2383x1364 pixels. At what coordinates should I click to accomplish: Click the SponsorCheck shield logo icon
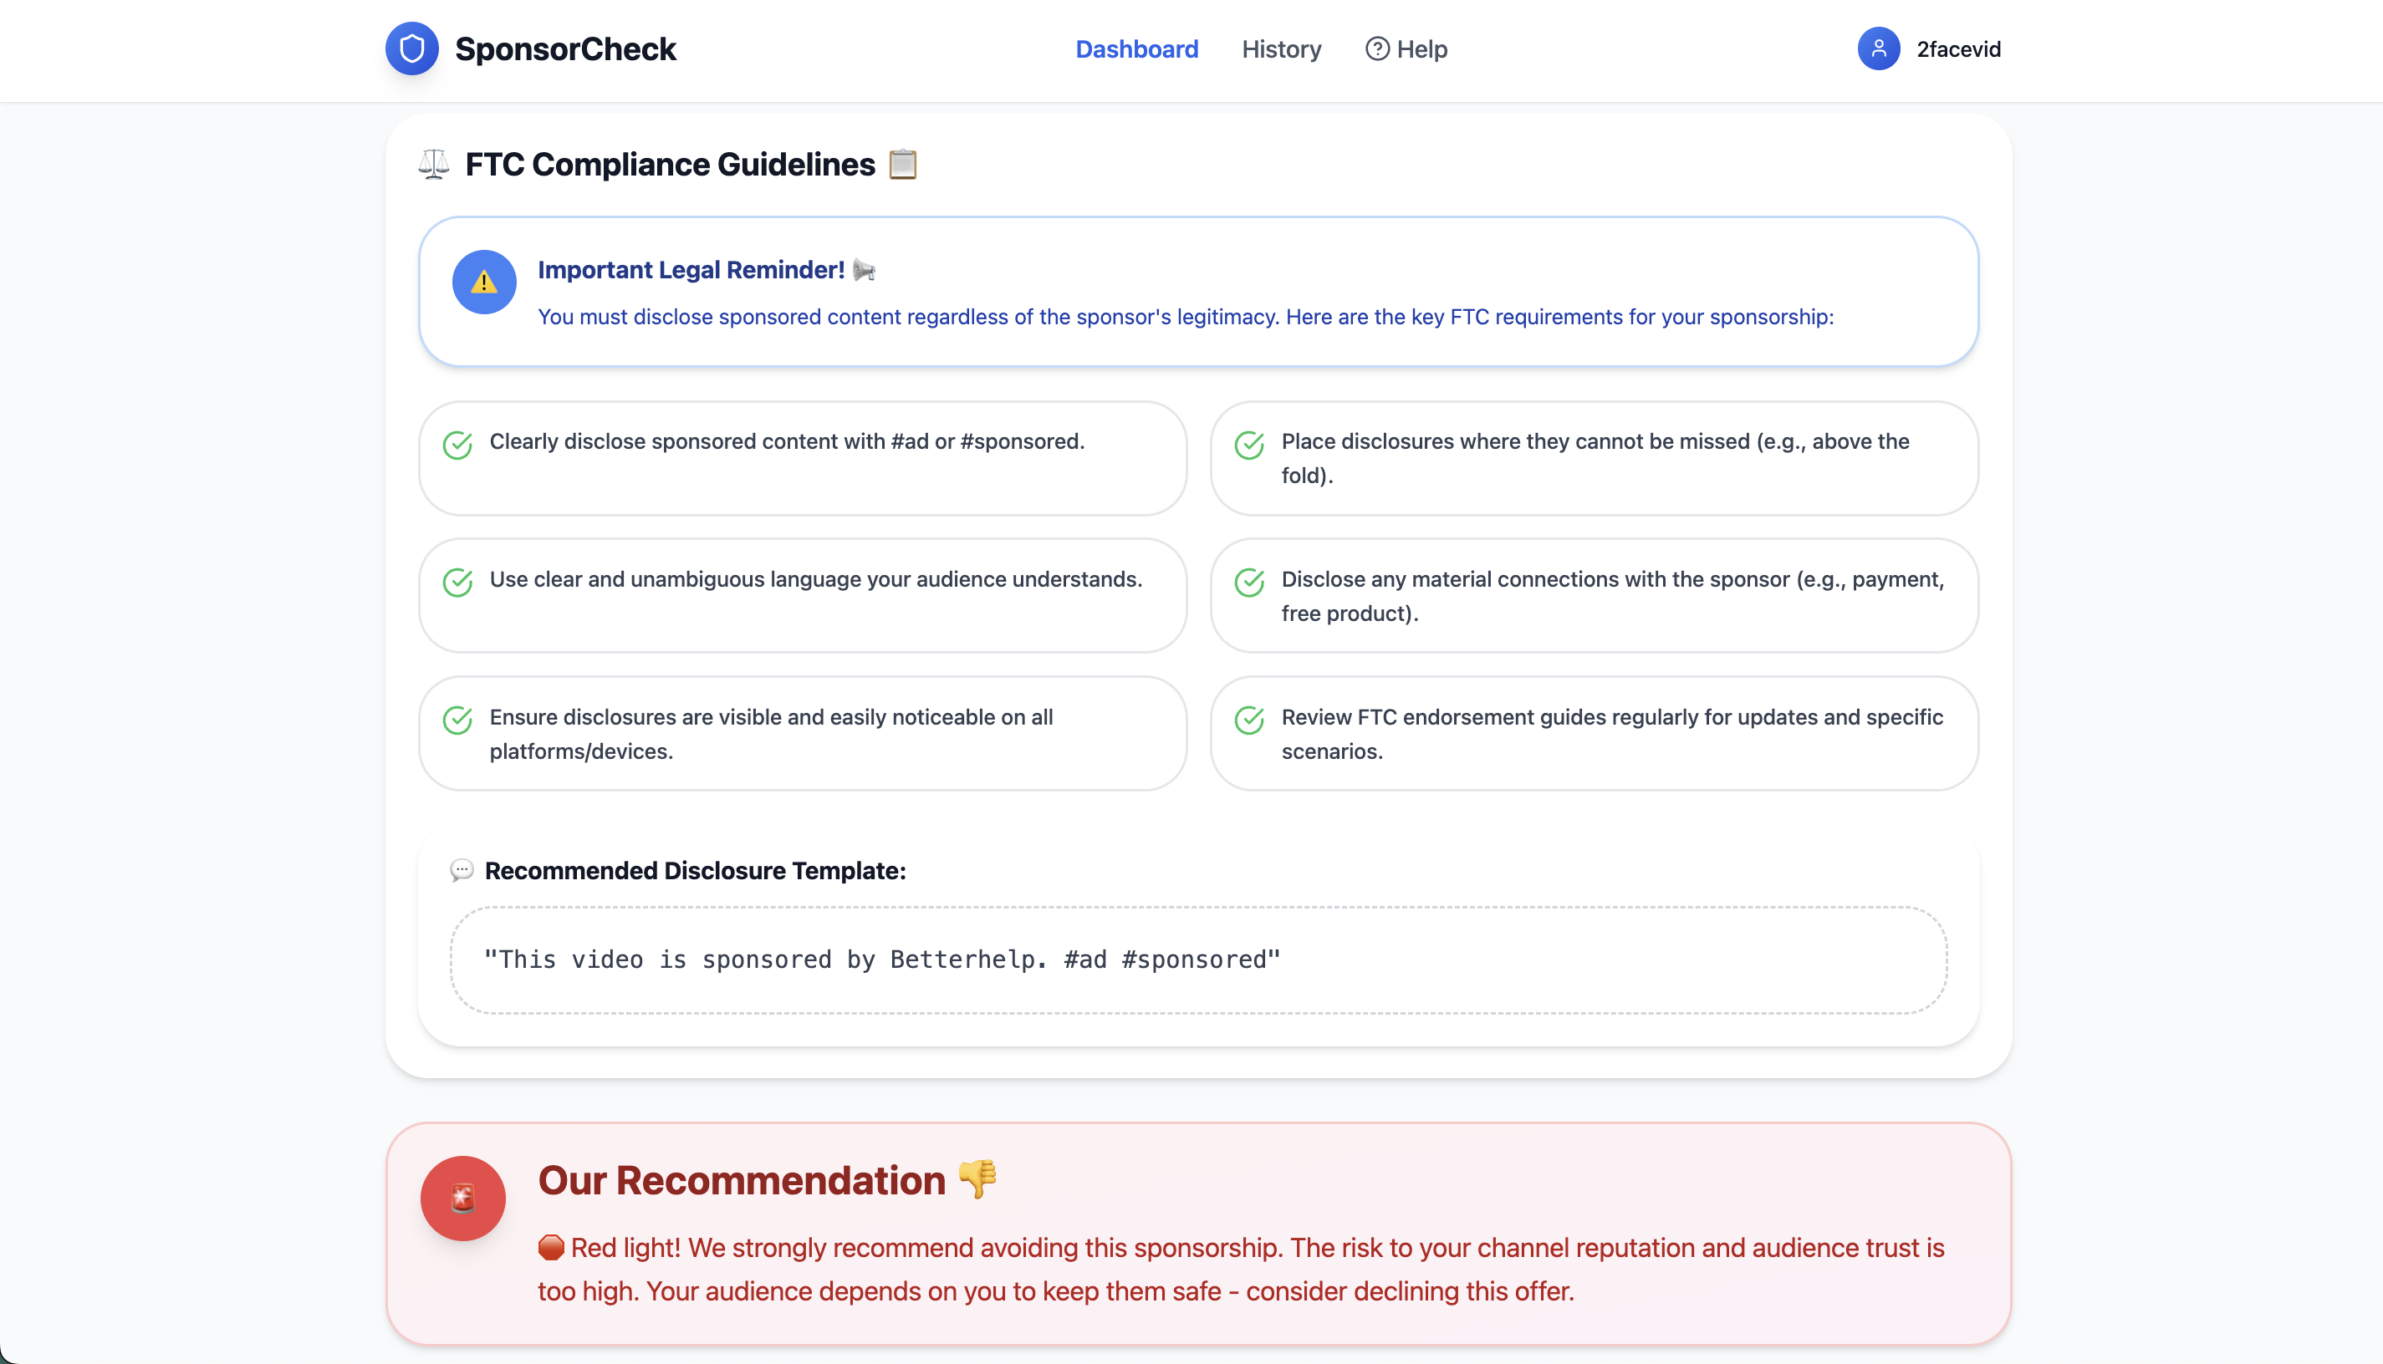pos(411,48)
